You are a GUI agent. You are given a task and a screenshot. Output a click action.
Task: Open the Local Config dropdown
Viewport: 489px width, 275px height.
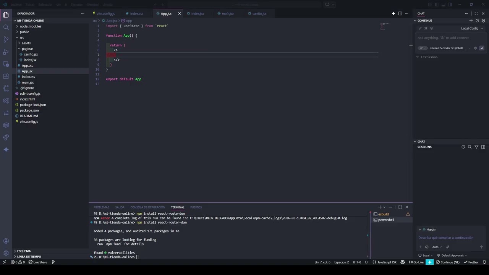(472, 28)
